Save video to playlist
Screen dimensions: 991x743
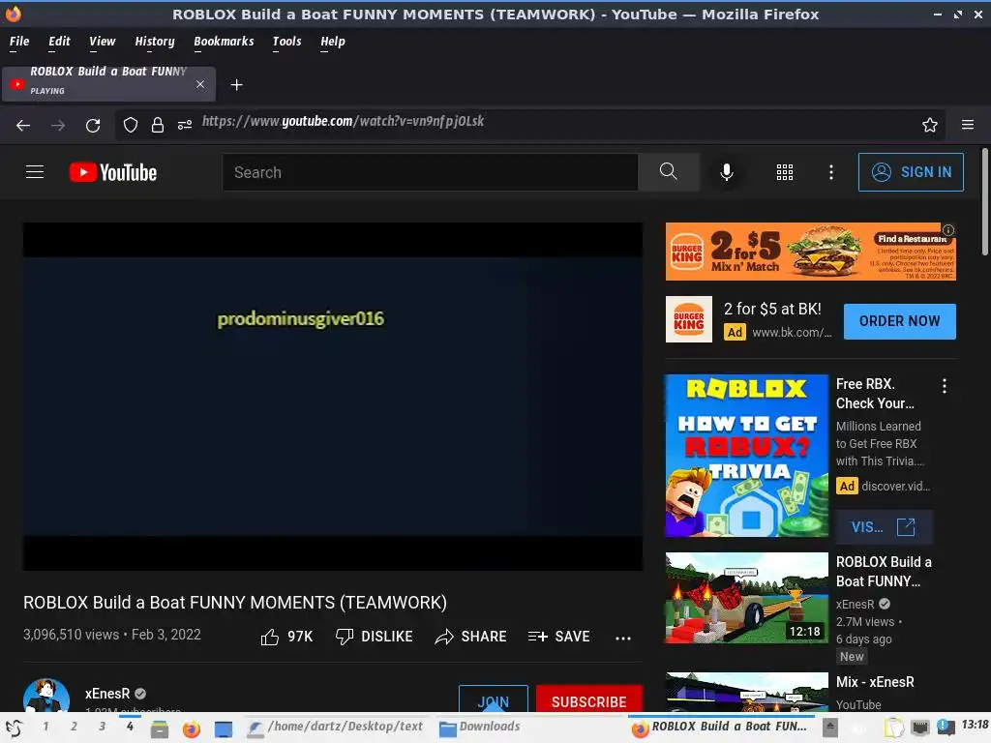558,637
